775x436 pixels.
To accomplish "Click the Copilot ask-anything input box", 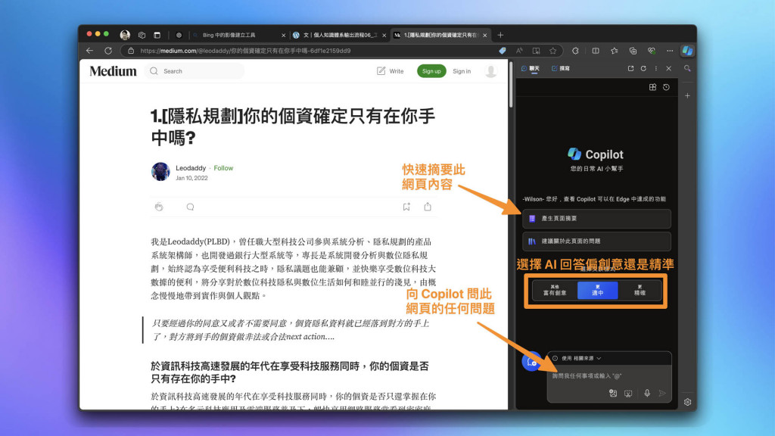I will pyautogui.click(x=609, y=376).
